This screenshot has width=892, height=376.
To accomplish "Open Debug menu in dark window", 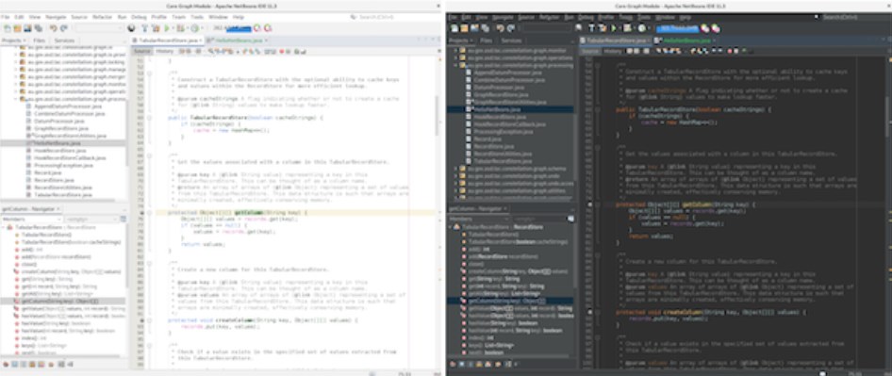I will coord(586,18).
